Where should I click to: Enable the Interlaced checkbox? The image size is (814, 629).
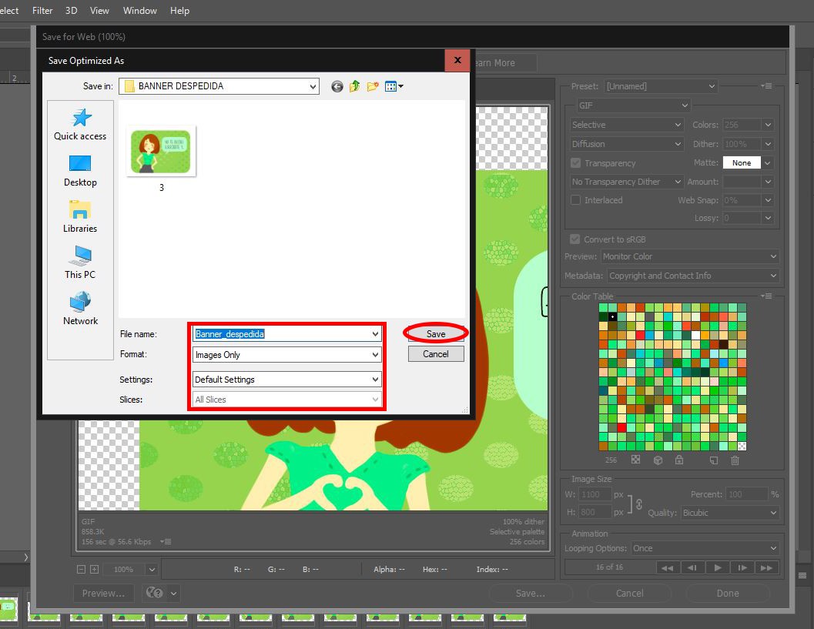[x=576, y=200]
